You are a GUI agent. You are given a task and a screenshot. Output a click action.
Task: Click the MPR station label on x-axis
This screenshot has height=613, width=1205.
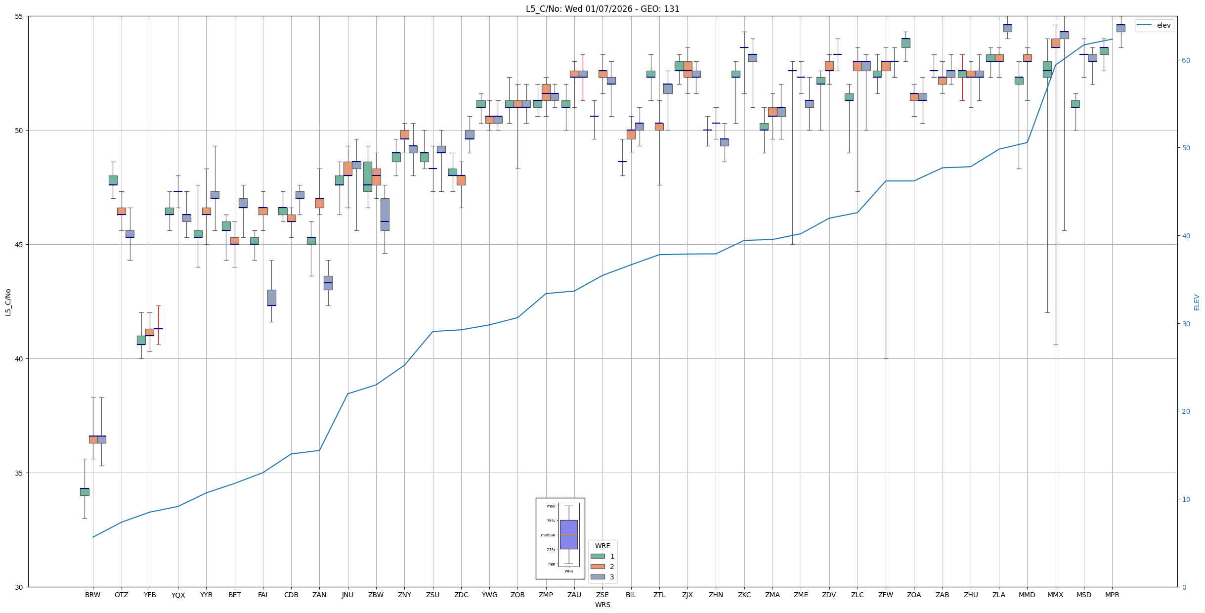[1112, 595]
